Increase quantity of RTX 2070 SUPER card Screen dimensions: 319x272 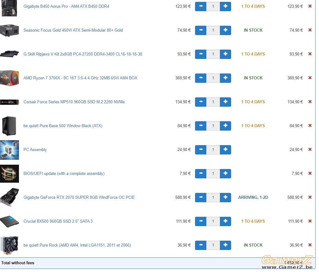point(226,197)
